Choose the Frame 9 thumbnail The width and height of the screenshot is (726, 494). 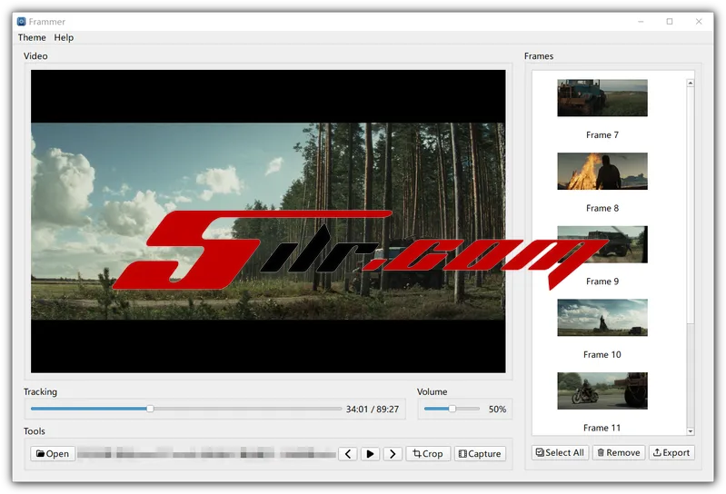(602, 244)
